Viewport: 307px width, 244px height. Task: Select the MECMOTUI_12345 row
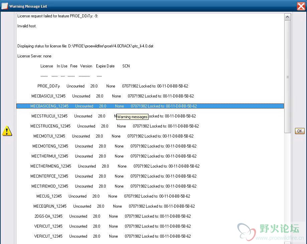(x=150, y=136)
